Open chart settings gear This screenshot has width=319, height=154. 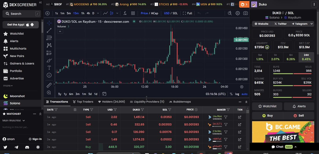click(x=238, y=13)
